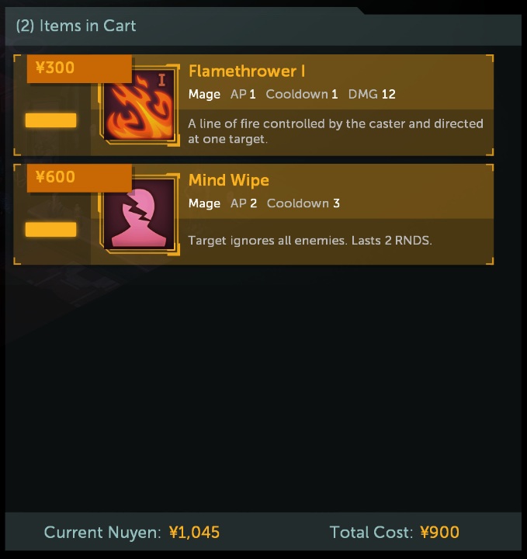
Task: Click Cooldown 1 stat on Flamethrower I
Action: [x=301, y=94]
